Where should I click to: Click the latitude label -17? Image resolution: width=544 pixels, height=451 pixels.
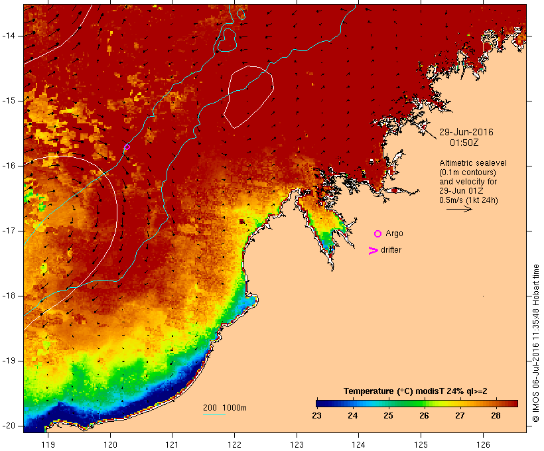point(9,231)
